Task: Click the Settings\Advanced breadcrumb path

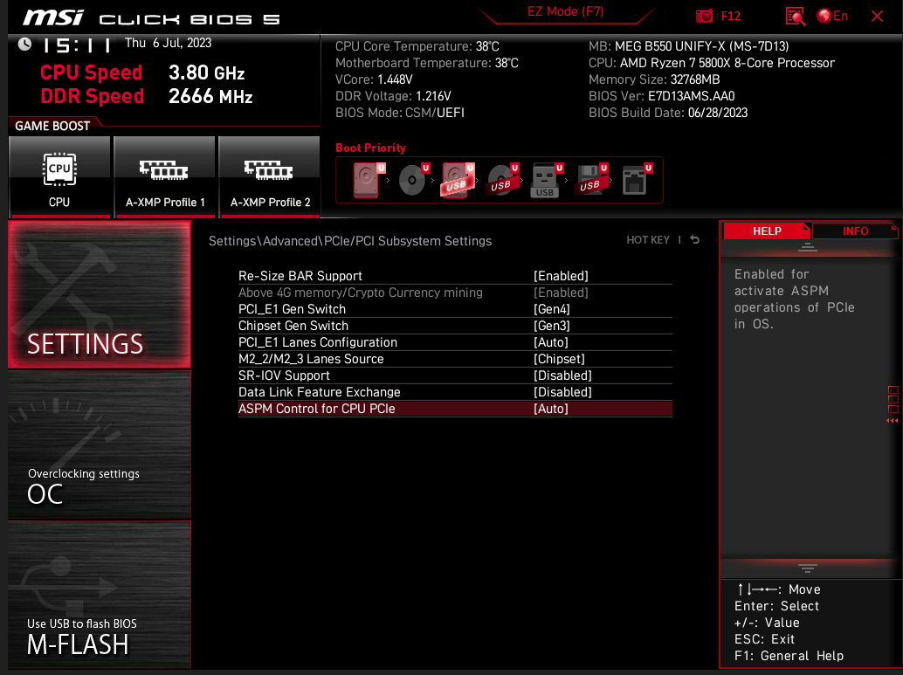Action: click(350, 241)
